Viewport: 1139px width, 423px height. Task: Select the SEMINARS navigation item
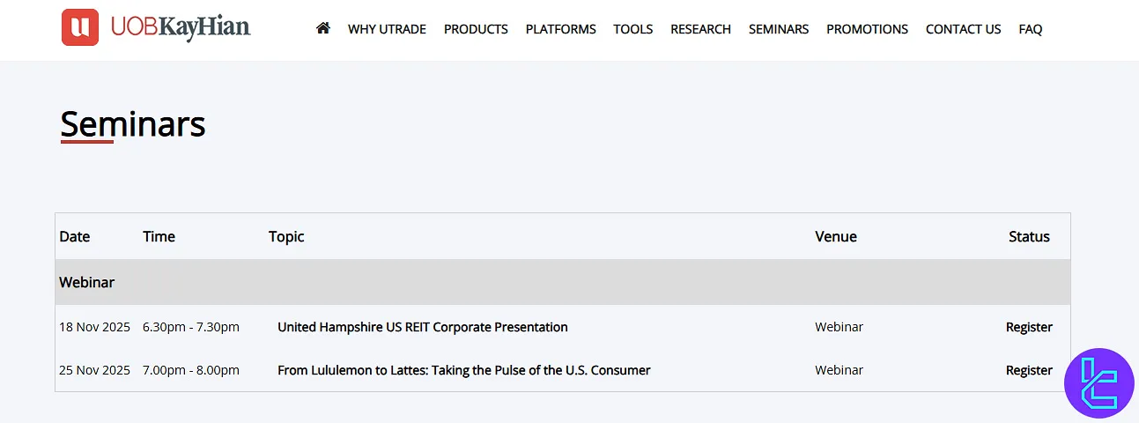click(x=779, y=29)
